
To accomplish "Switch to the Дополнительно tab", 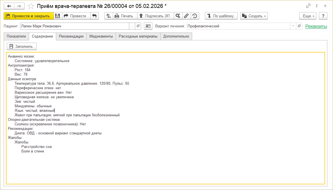I will [176, 36].
